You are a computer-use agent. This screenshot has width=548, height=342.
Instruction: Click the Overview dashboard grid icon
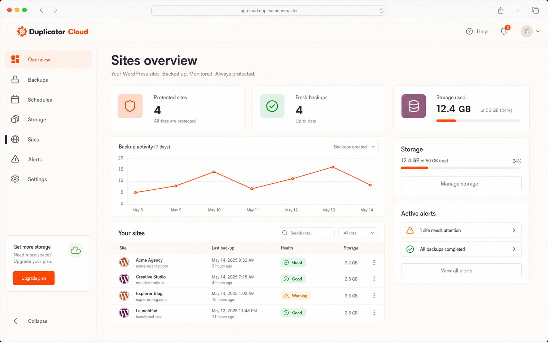(x=15, y=59)
